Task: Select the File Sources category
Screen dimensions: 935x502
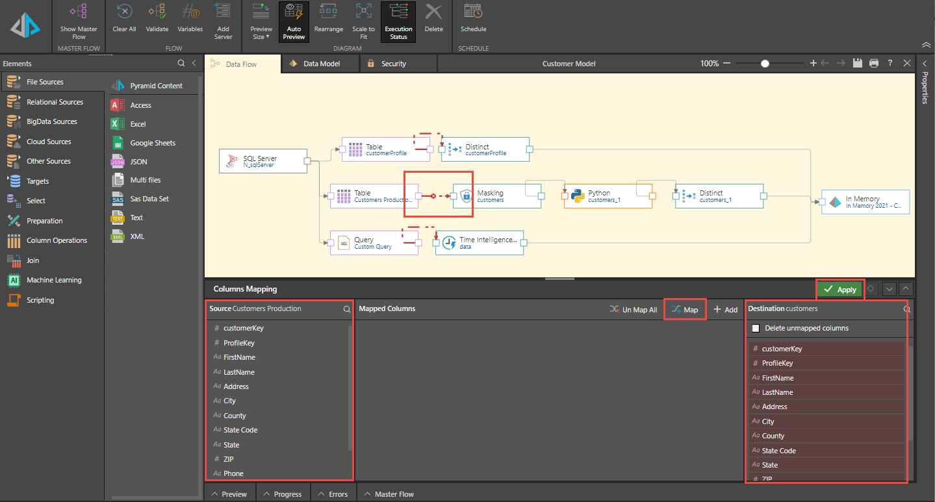Action: click(52, 82)
